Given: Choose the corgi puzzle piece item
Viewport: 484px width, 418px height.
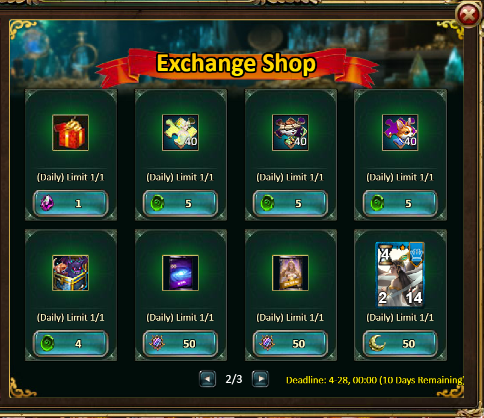Looking at the screenshot, I should tap(400, 133).
